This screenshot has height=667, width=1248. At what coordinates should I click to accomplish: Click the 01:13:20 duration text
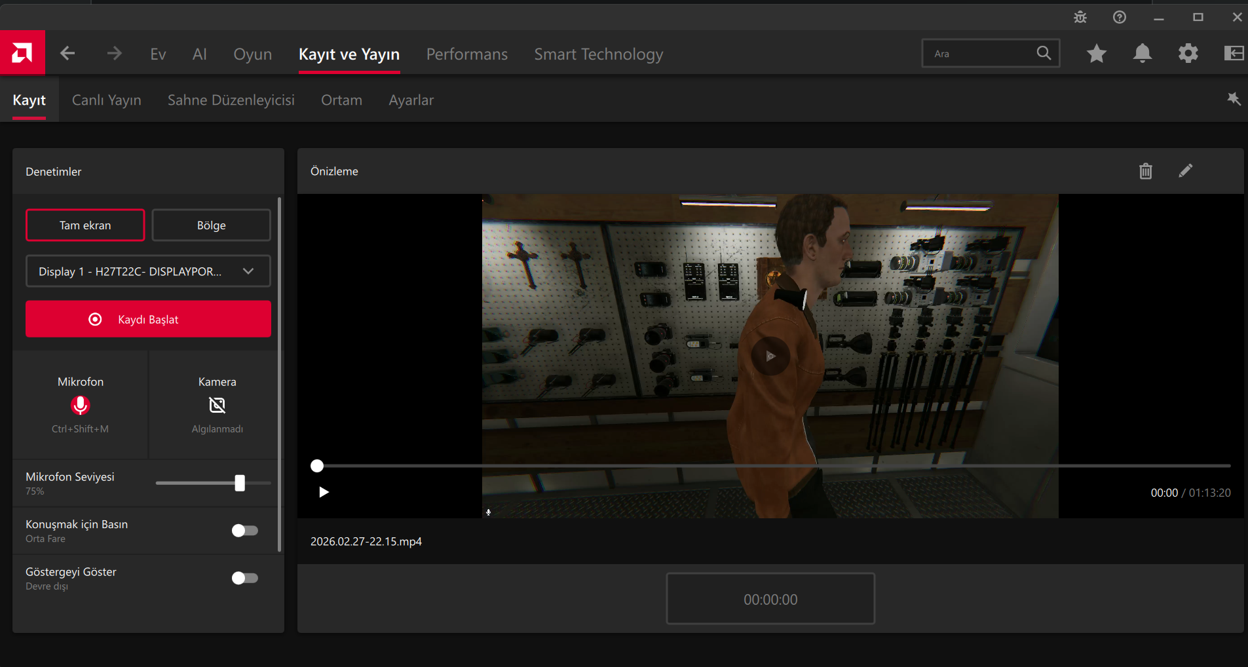1210,493
